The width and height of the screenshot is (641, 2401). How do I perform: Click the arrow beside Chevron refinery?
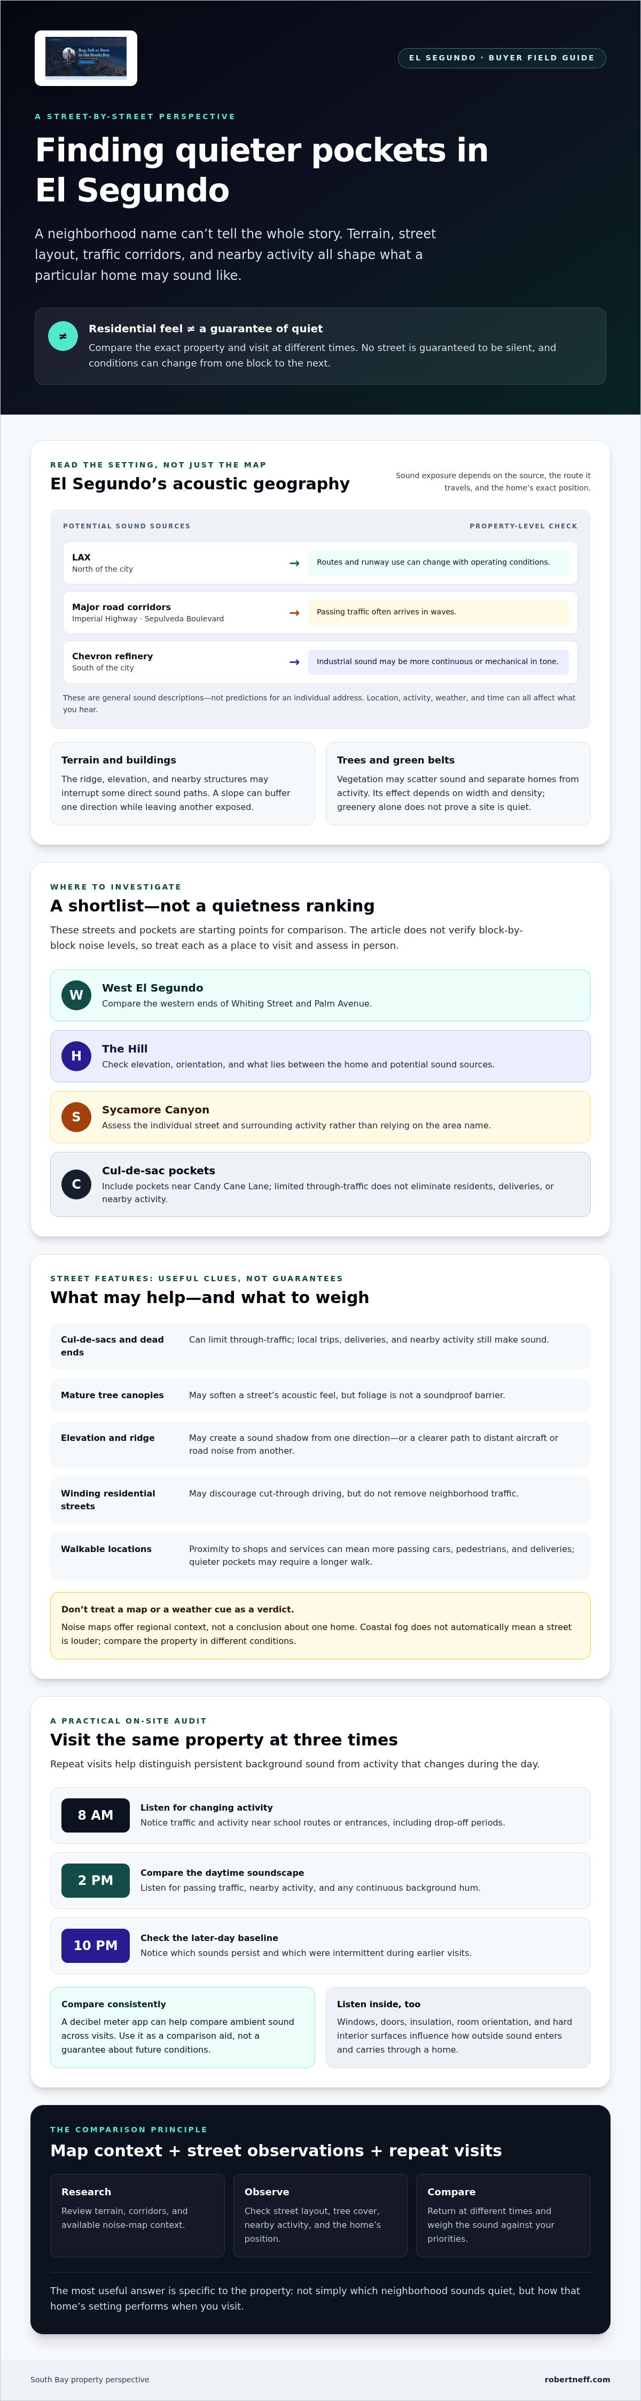tap(294, 662)
